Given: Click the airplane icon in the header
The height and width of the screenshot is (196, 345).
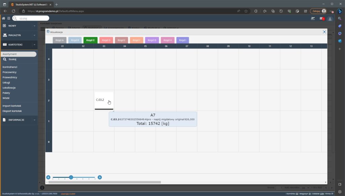Looking at the screenshot, I should point(313,19).
